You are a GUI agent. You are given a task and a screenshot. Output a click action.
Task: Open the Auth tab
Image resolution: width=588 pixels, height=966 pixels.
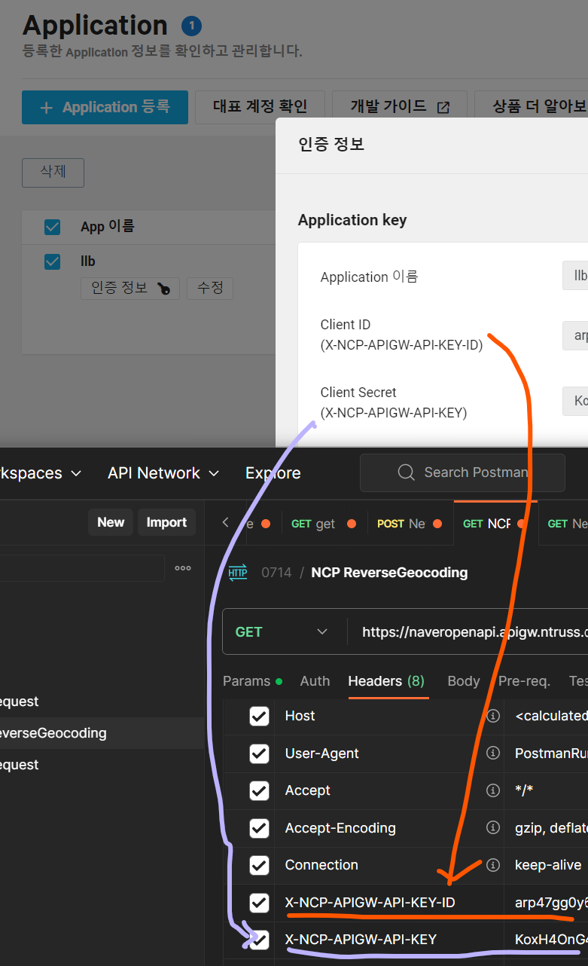coord(315,681)
